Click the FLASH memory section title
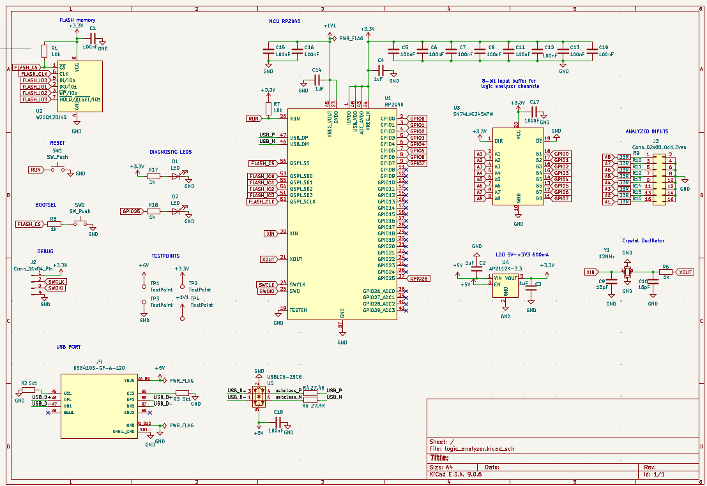Image resolution: width=707 pixels, height=486 pixels. tap(77, 20)
